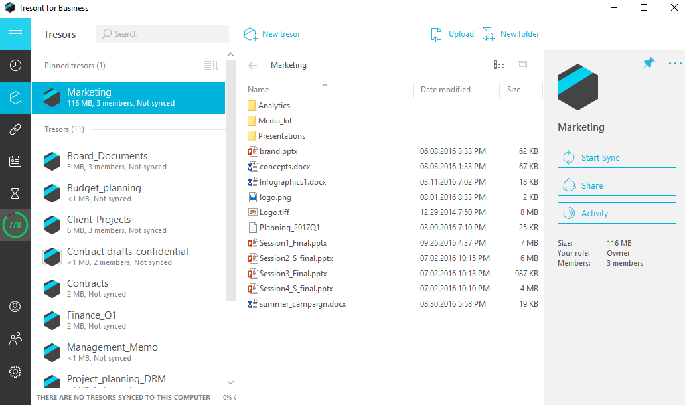This screenshot has height=405, width=685.
Task: Sort files by Size column
Action: click(x=513, y=90)
